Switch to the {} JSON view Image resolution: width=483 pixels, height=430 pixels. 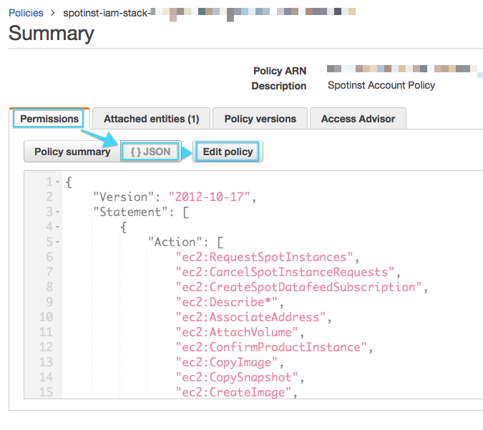pos(150,152)
